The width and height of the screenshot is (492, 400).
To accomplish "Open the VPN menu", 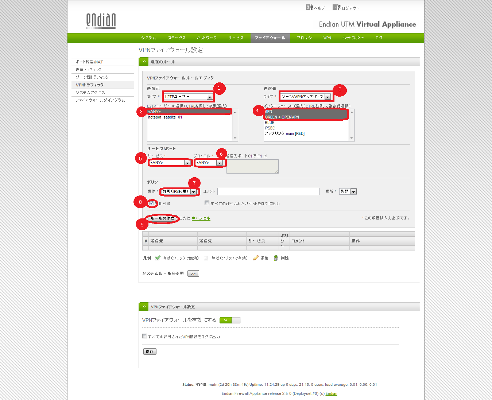I will (328, 38).
